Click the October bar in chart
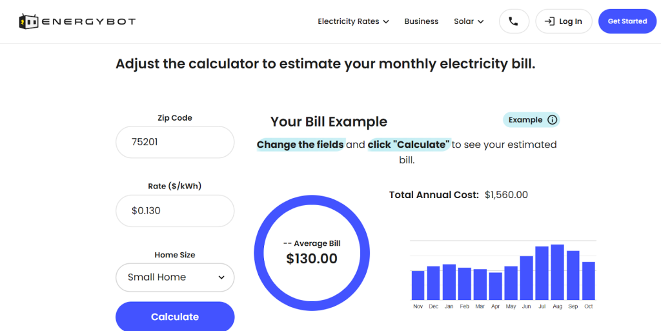 pos(588,281)
